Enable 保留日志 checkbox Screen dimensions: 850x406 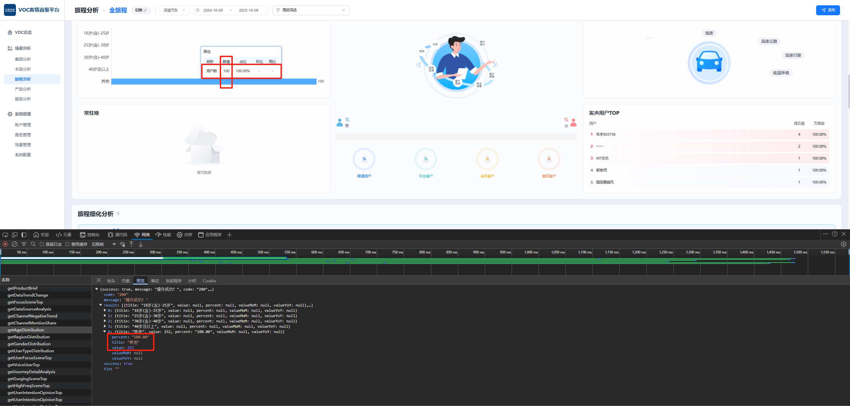tap(42, 244)
